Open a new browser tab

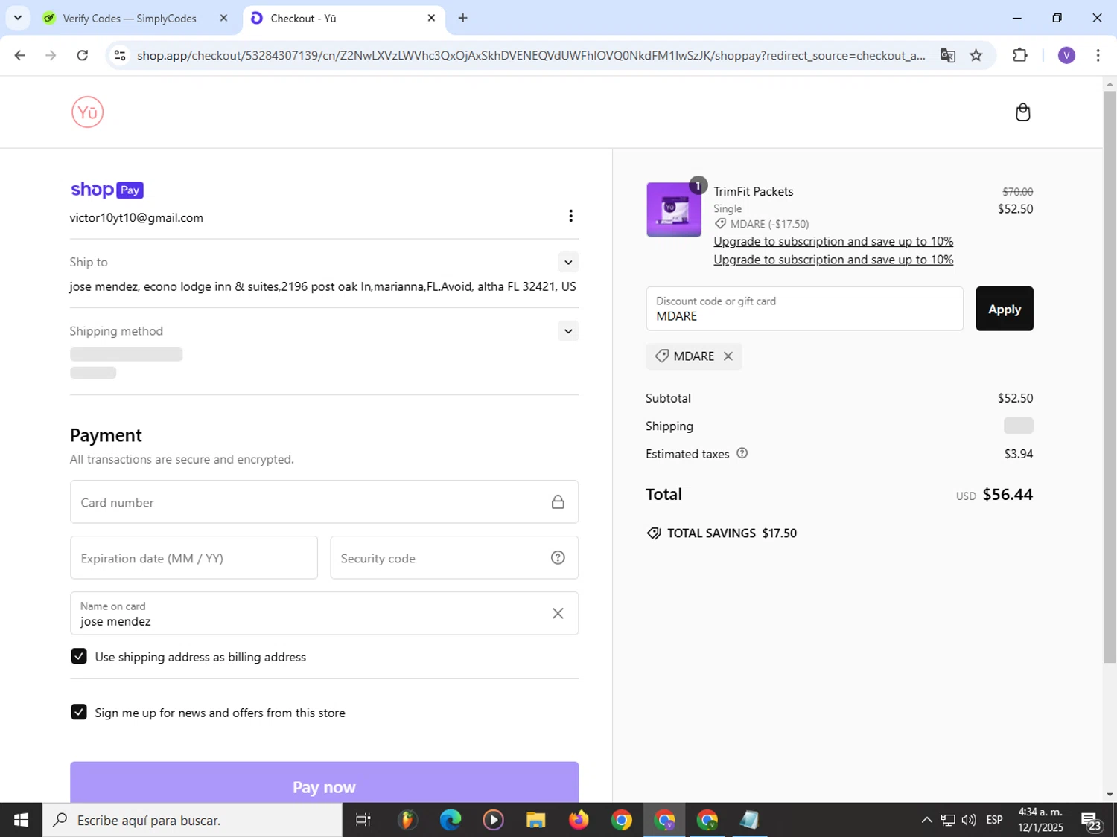point(462,18)
